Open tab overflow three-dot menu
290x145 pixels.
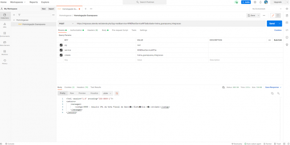[x=91, y=8]
